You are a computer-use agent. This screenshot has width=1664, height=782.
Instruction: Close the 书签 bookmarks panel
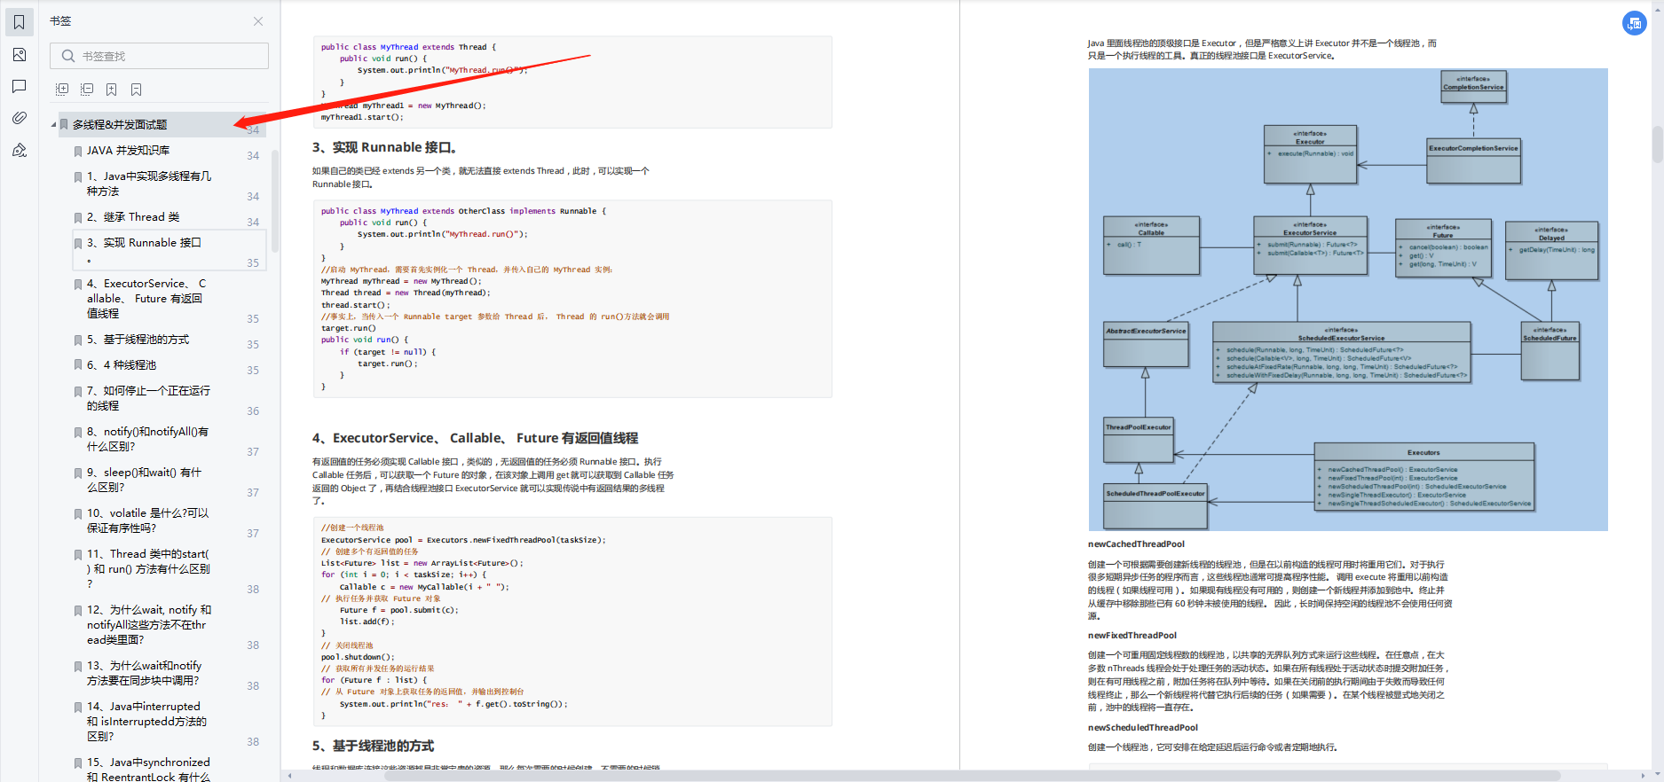258,21
